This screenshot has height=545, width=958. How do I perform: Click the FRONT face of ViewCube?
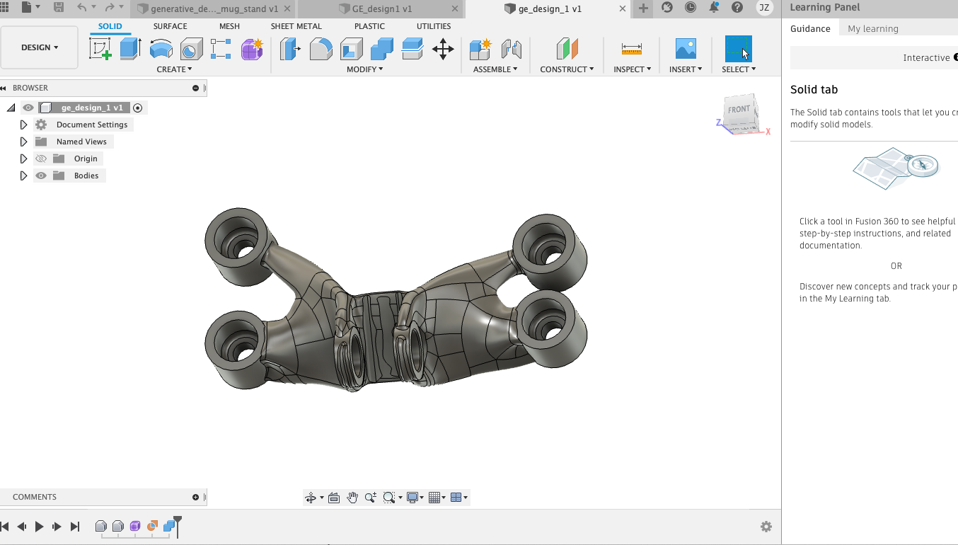[739, 110]
